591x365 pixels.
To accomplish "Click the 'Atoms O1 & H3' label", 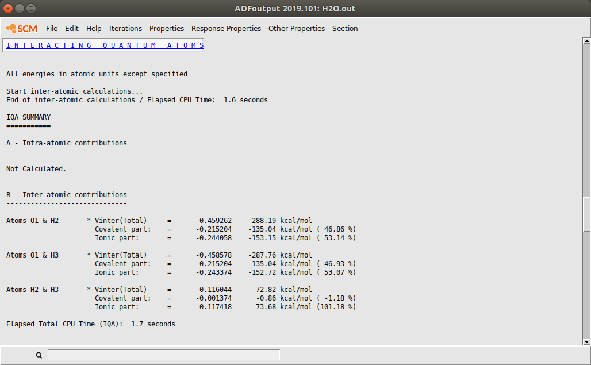I will (x=32, y=255).
